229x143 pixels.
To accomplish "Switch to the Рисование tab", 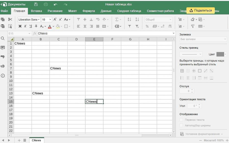I will [x=55, y=11].
